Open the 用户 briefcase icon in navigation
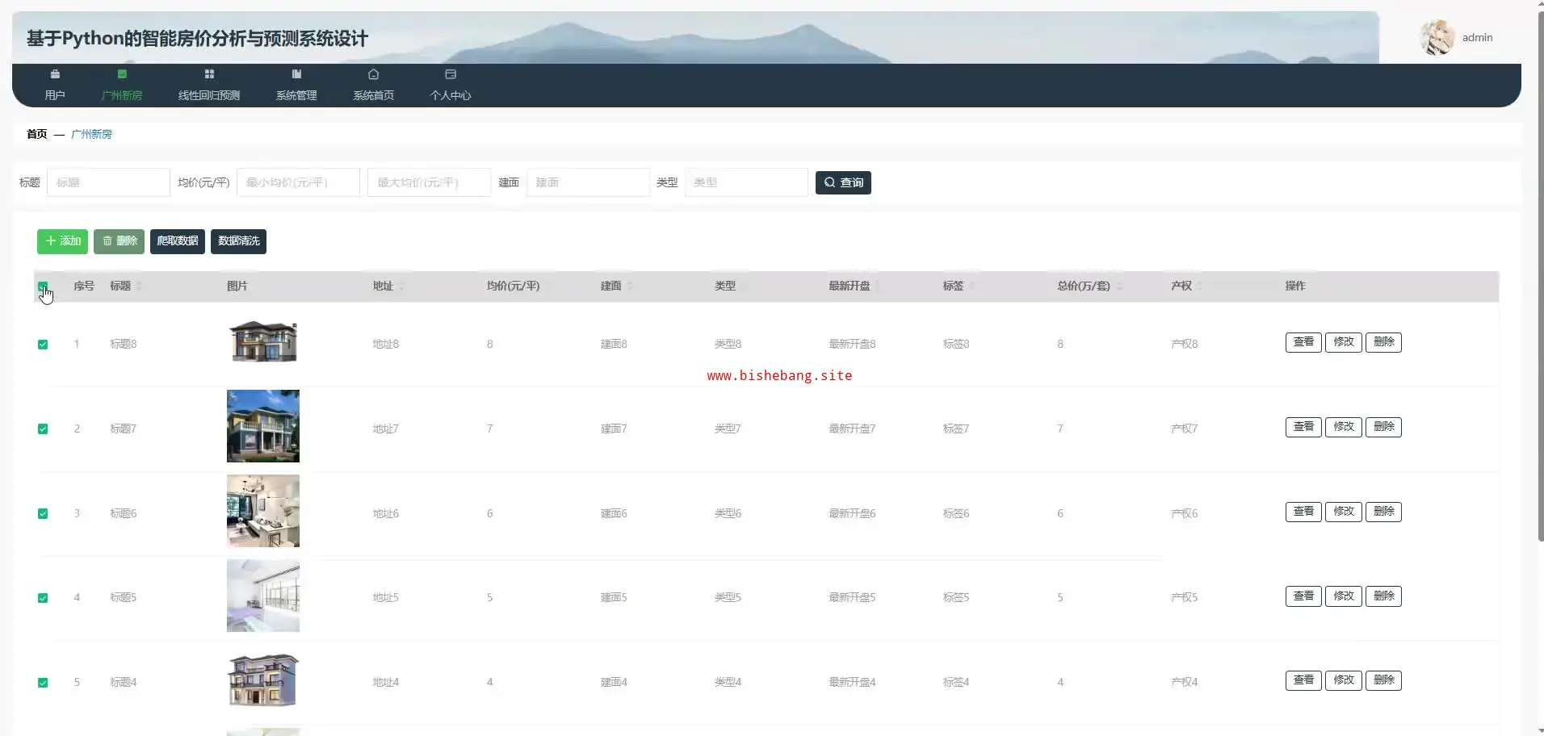The width and height of the screenshot is (1544, 736). click(x=55, y=74)
